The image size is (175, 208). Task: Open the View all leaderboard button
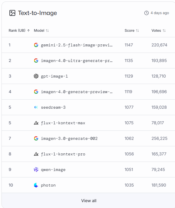click(89, 200)
